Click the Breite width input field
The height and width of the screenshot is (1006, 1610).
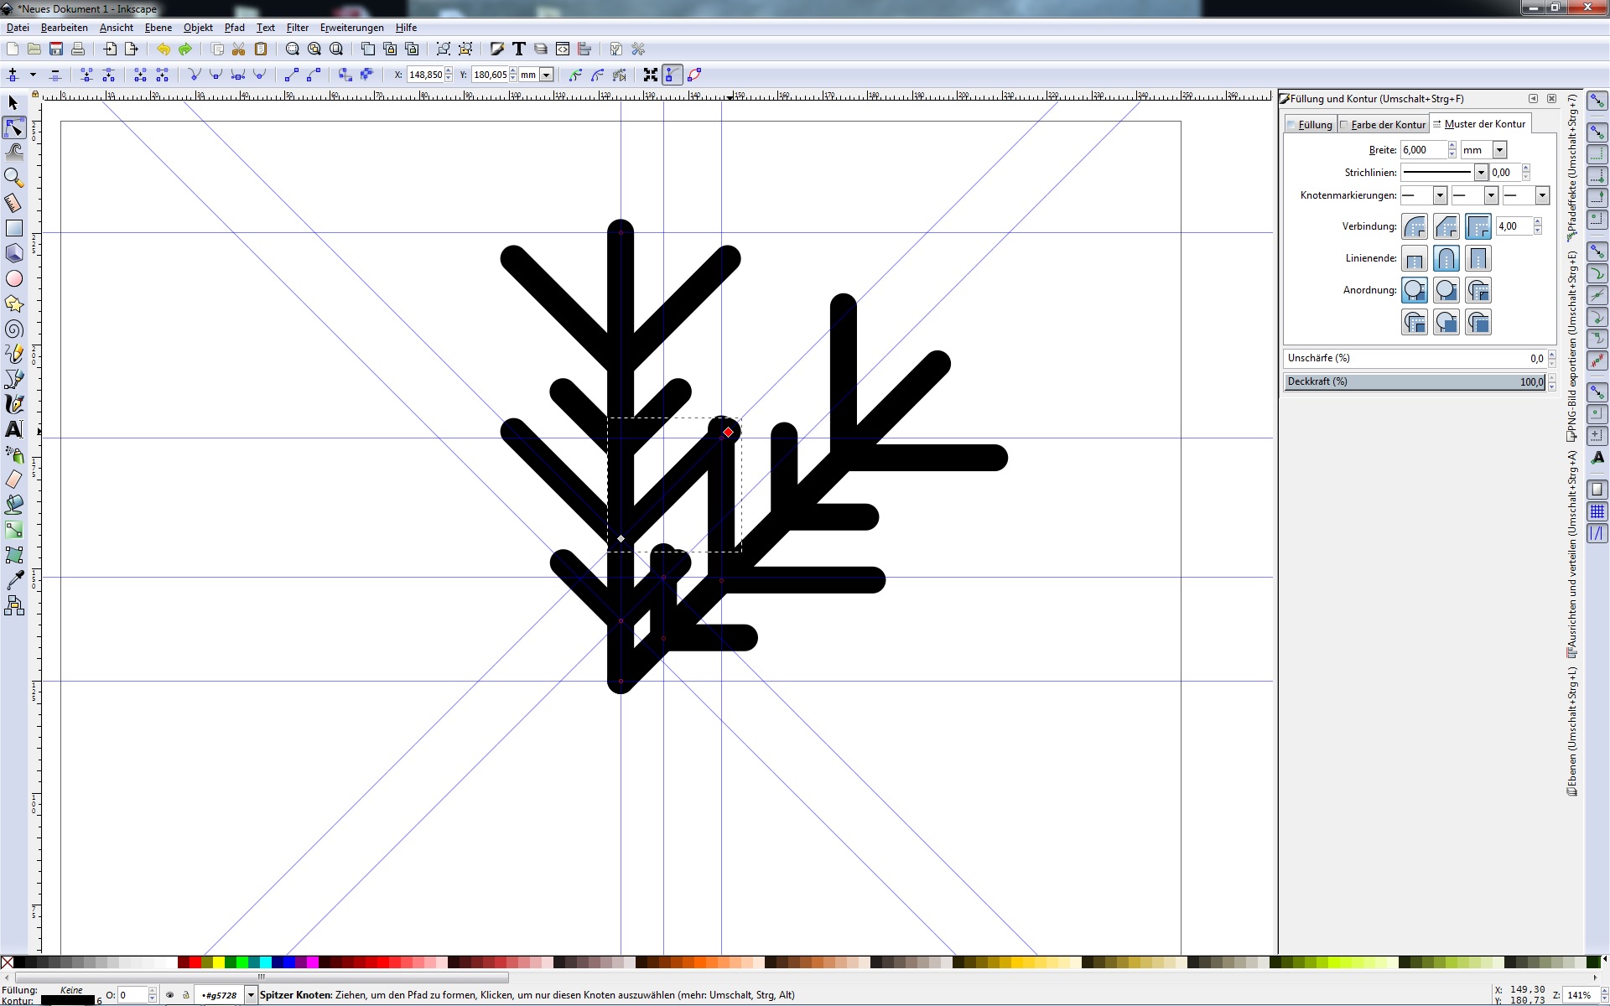tap(1423, 150)
